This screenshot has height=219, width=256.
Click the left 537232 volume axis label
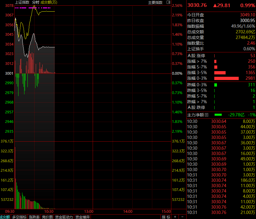pos(7,200)
